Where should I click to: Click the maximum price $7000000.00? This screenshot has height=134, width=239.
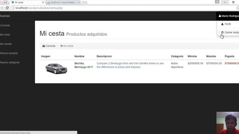pyautogui.click(x=214, y=63)
